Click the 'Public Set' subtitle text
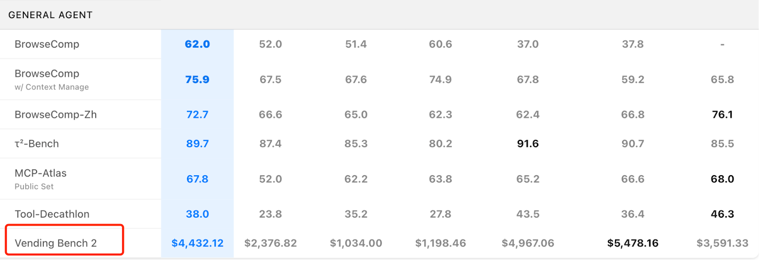 pyautogui.click(x=34, y=187)
